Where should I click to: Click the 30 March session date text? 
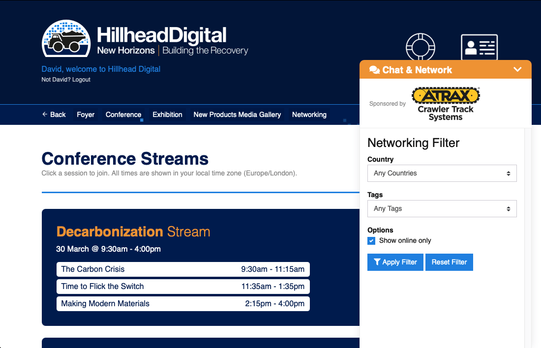pyautogui.click(x=108, y=249)
